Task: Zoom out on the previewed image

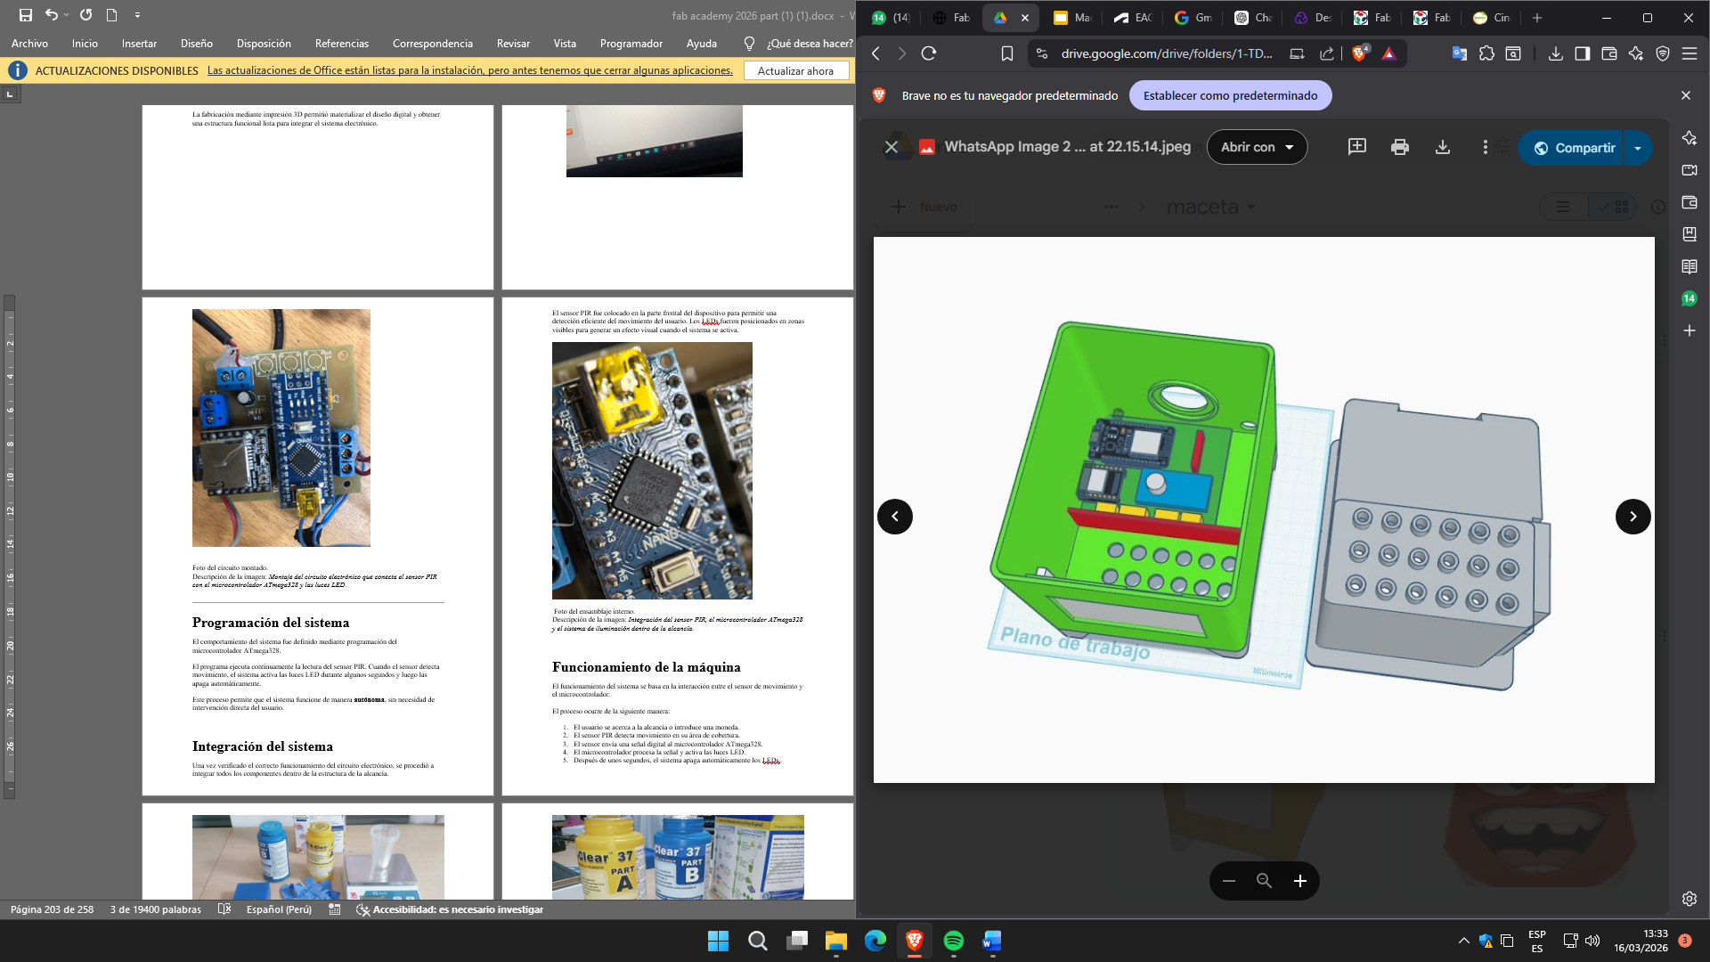Action: pos(1229,881)
